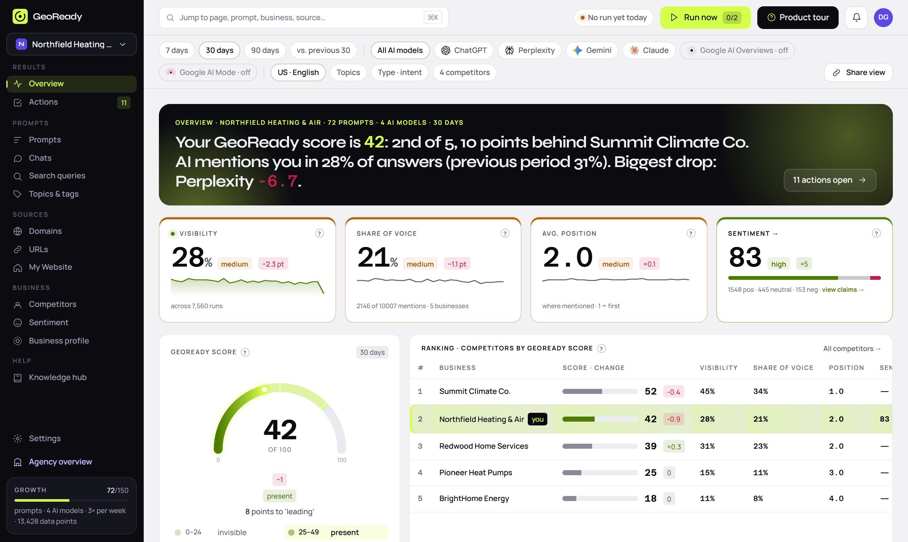Click Run now button

[x=705, y=17]
